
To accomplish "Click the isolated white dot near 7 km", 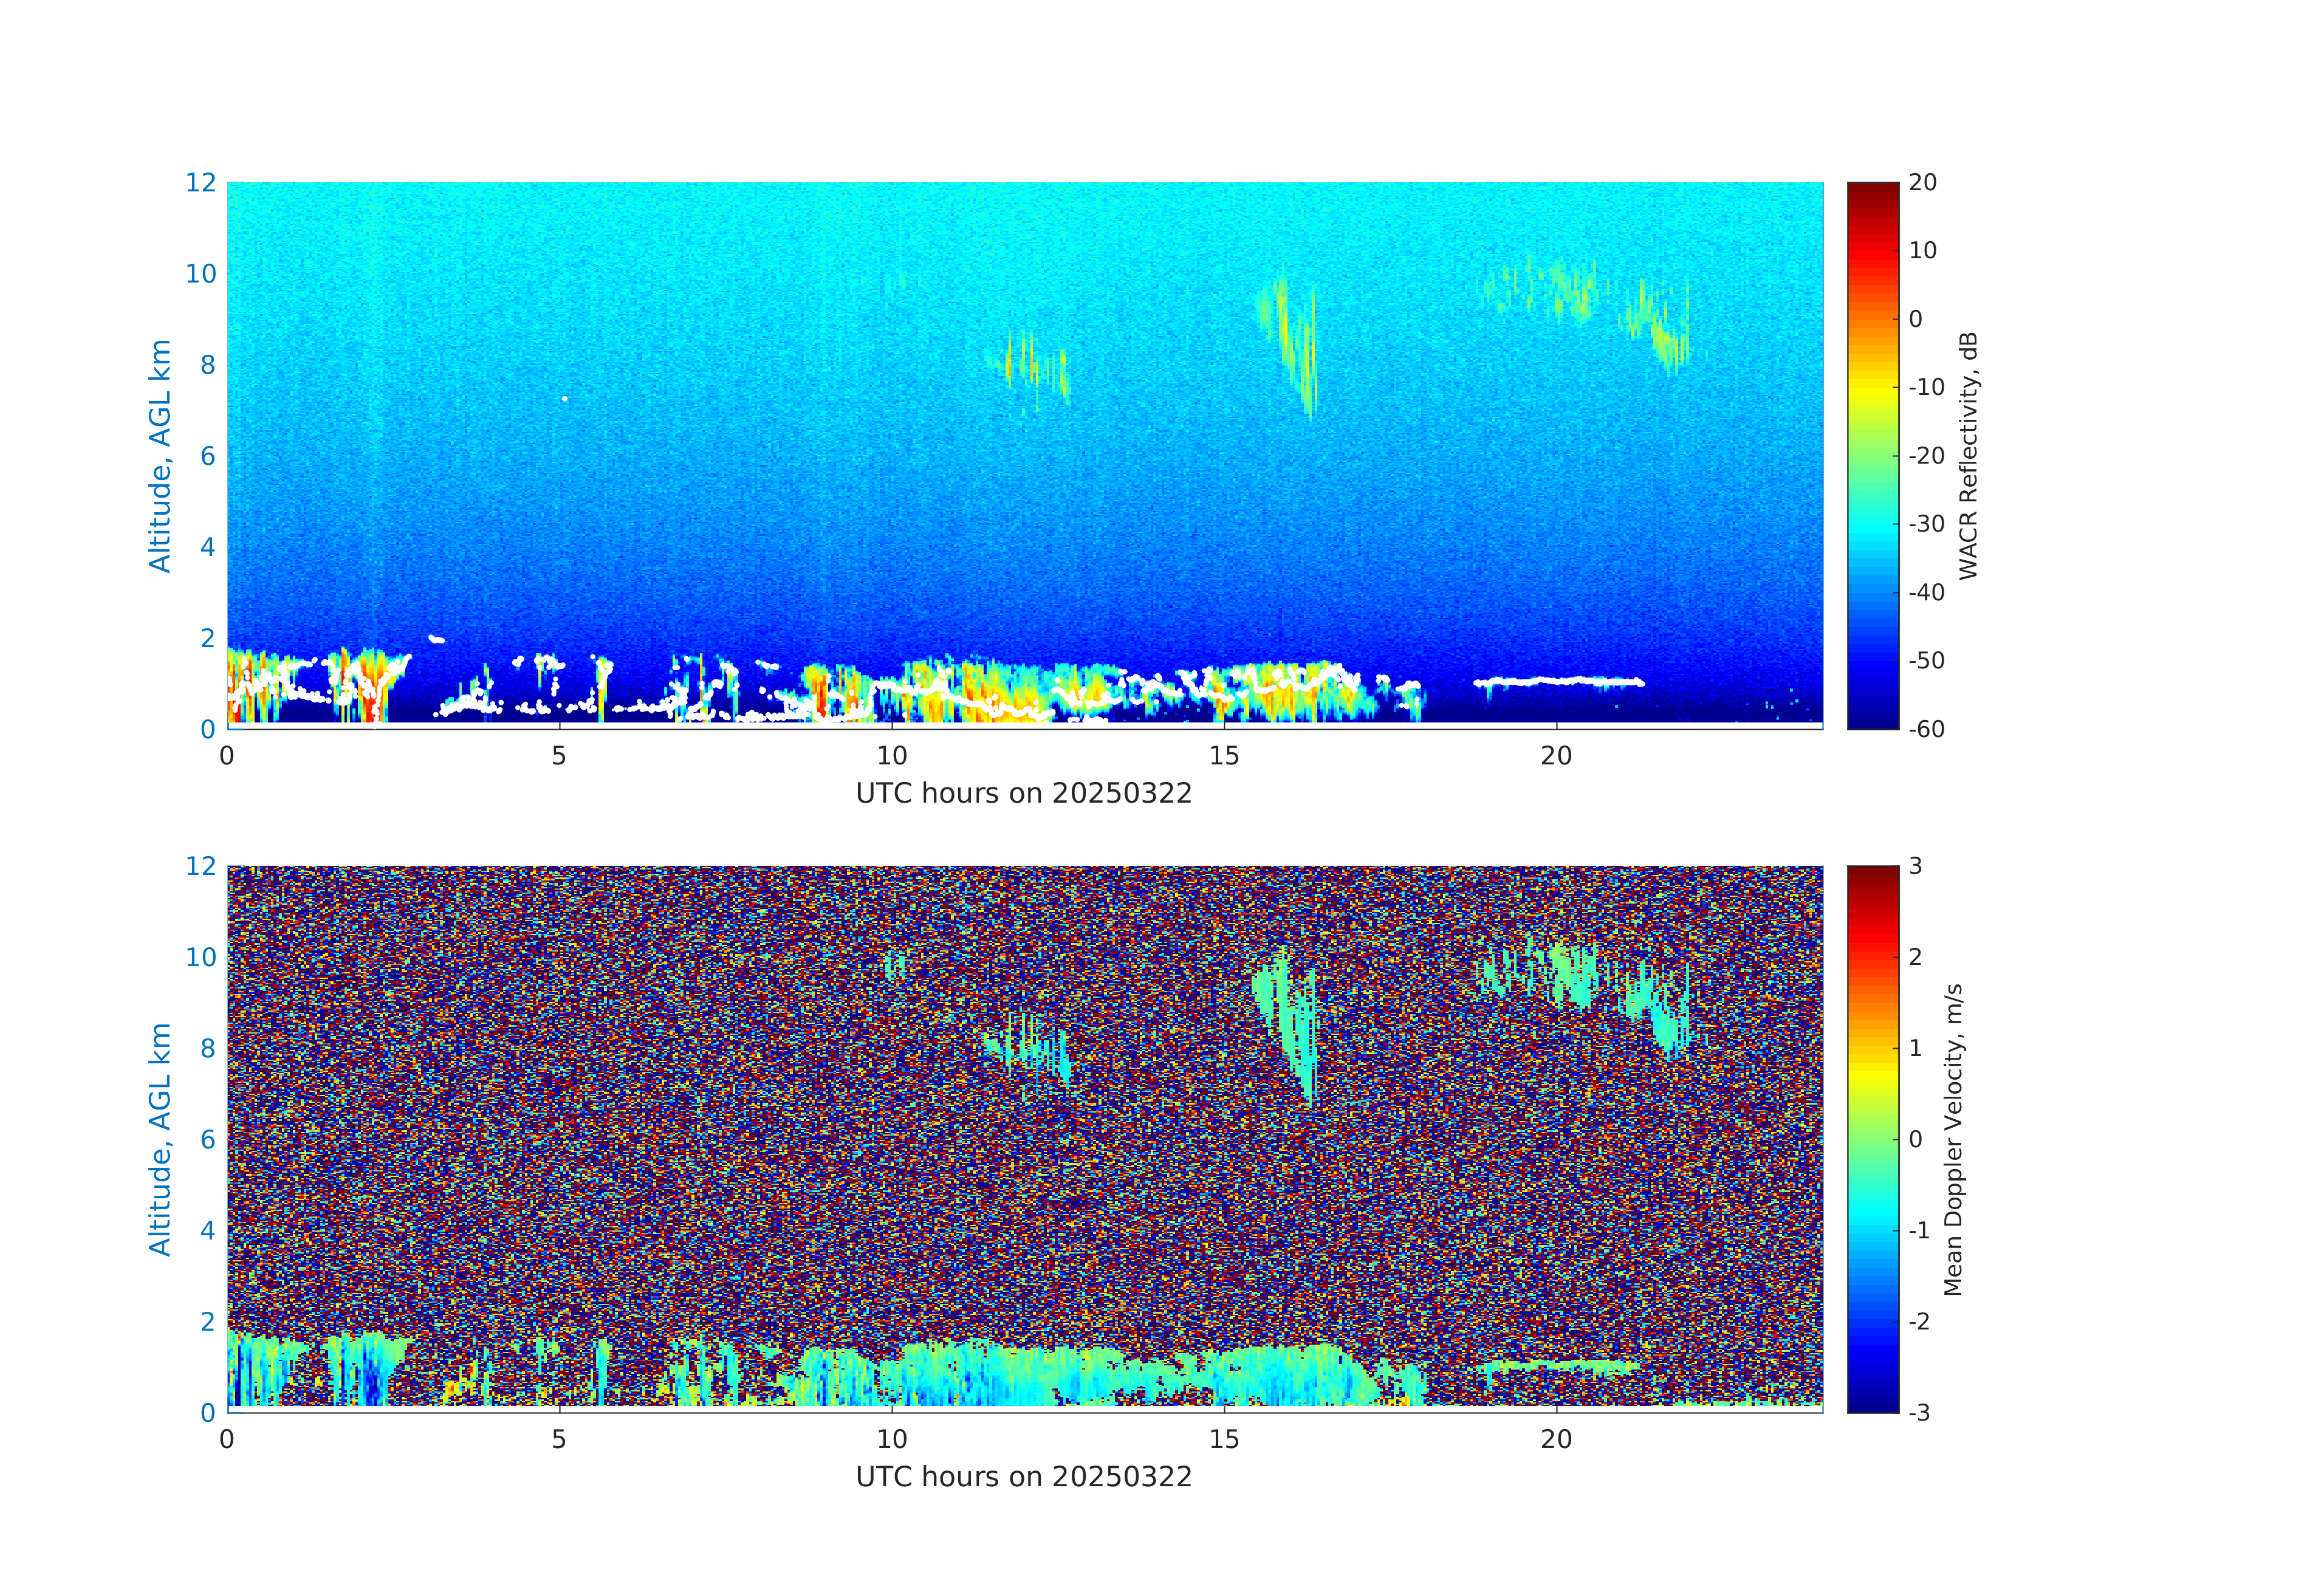I will pyautogui.click(x=565, y=399).
